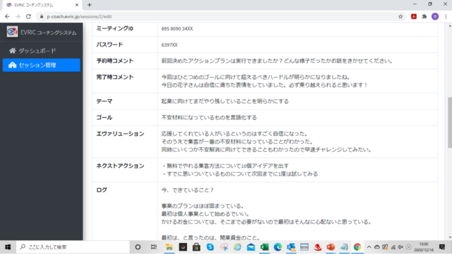Click the line 無料でやれる集客方法について10個アイデアを出す

tap(225, 166)
